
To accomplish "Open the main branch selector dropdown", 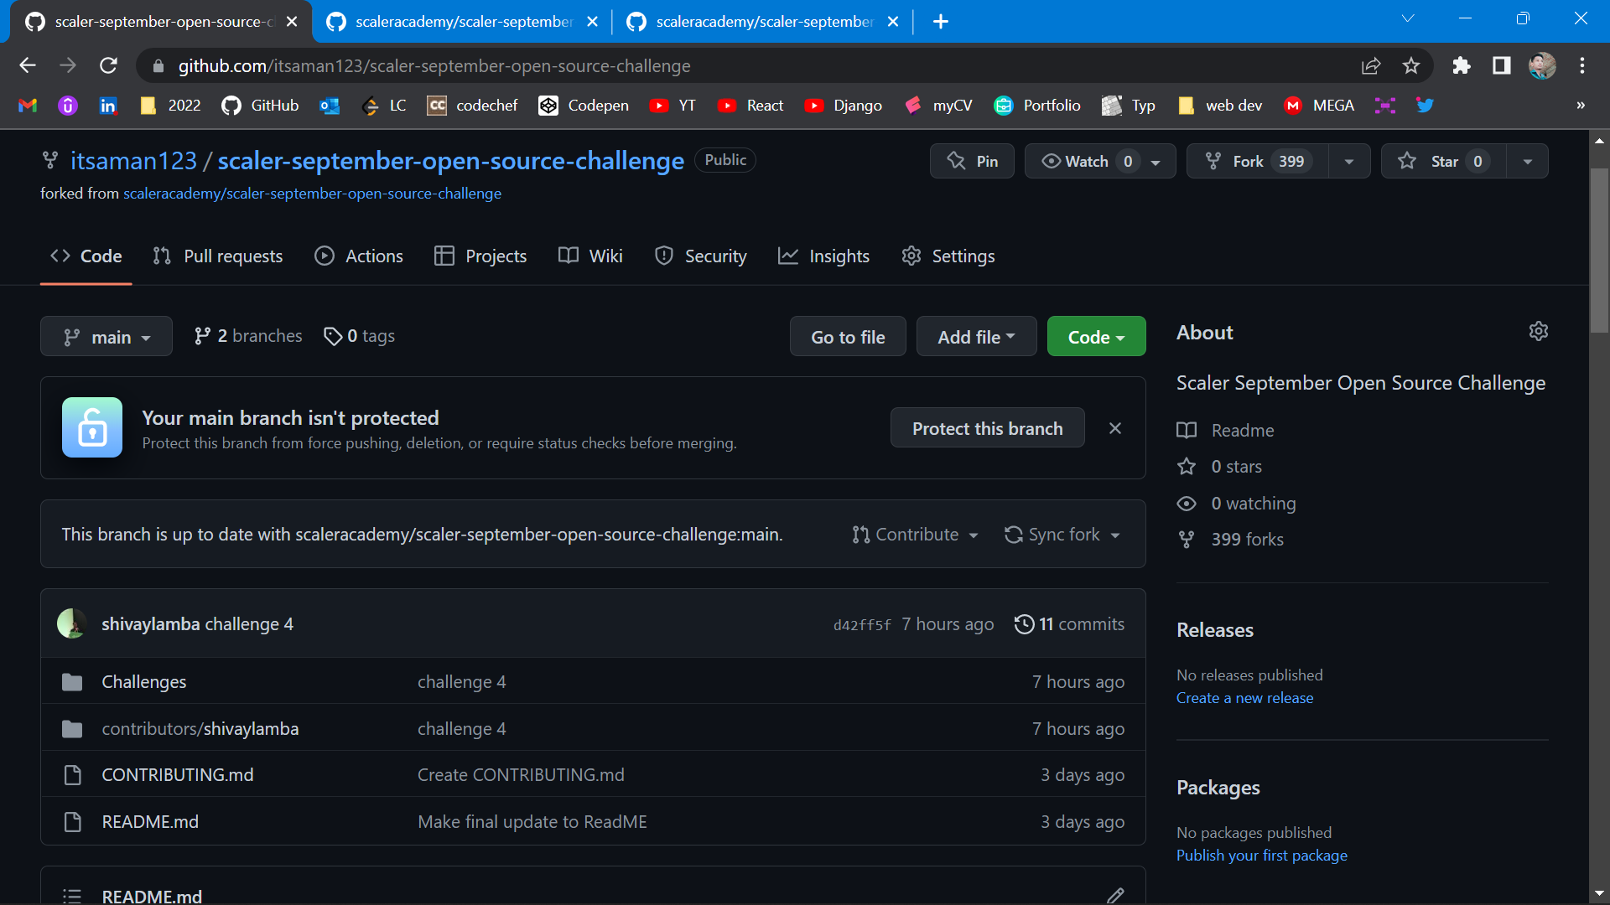I will click(106, 336).
